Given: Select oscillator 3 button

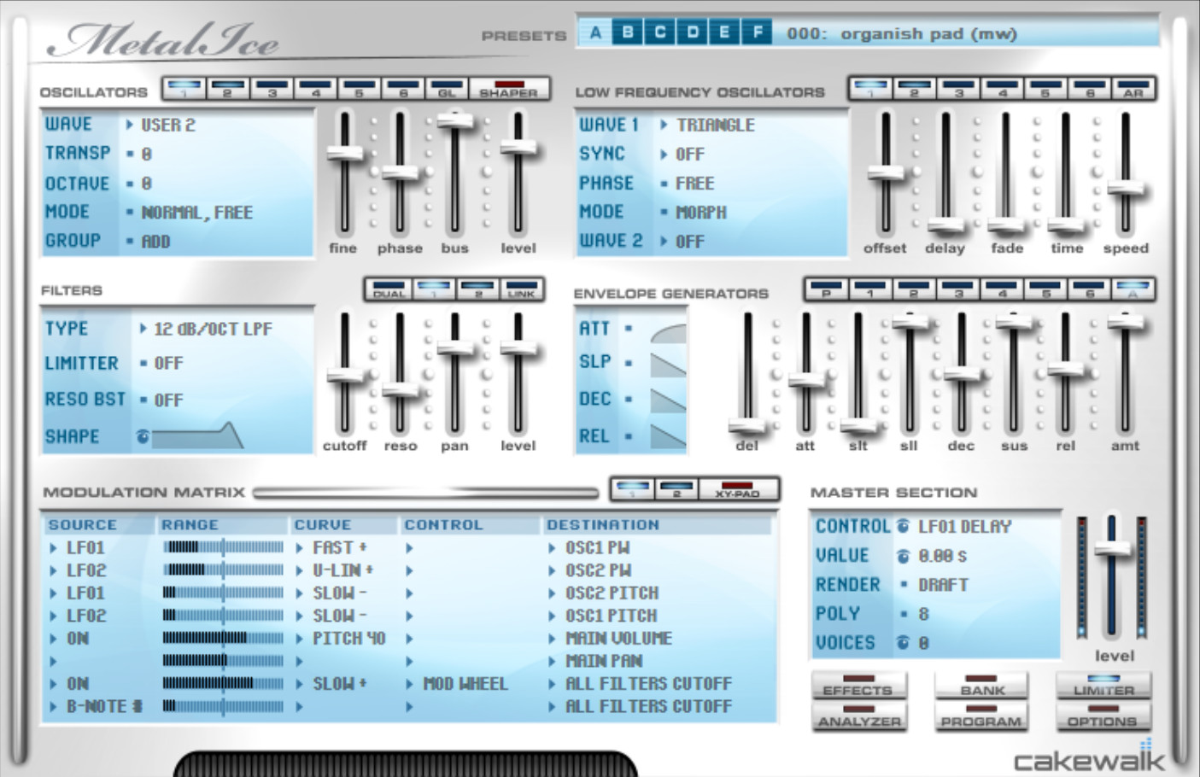Looking at the screenshot, I should click(x=272, y=89).
